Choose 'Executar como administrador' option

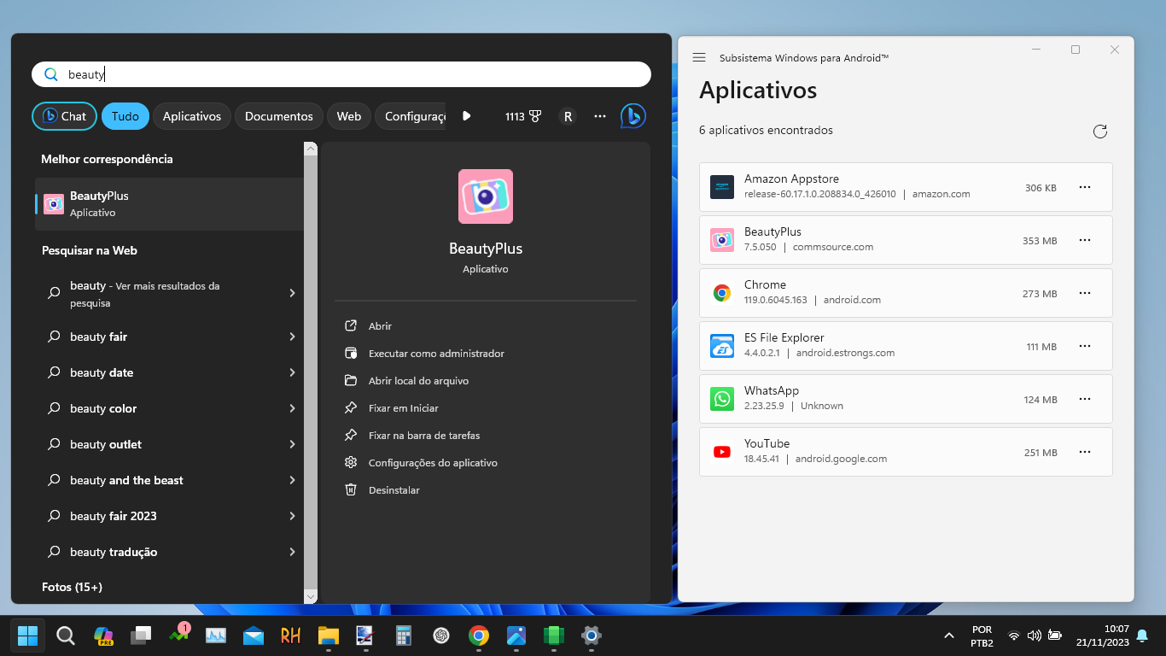click(436, 354)
